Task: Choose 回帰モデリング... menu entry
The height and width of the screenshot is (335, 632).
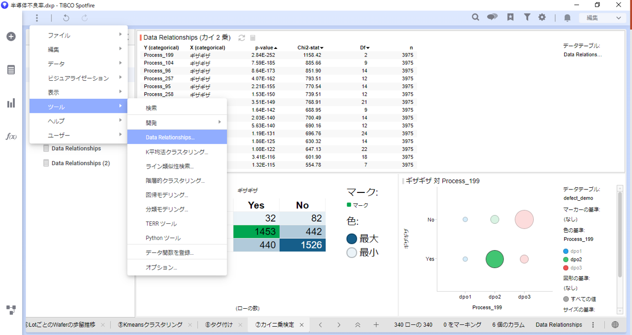Action: click(177, 195)
